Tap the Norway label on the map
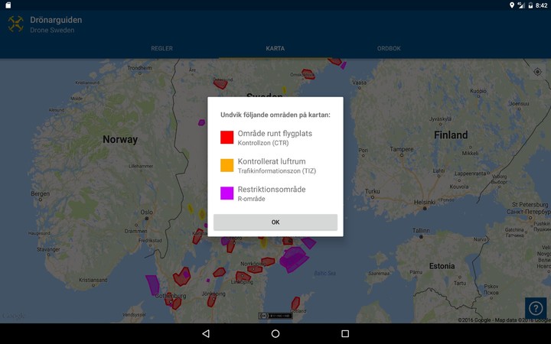 (x=120, y=140)
